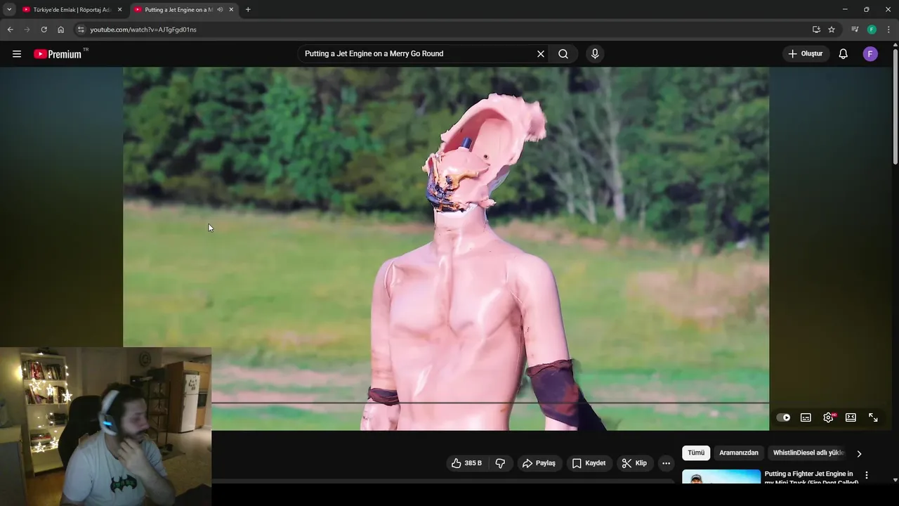Click the page vertical scrollbar
This screenshot has width=899, height=506.
pos(895,108)
